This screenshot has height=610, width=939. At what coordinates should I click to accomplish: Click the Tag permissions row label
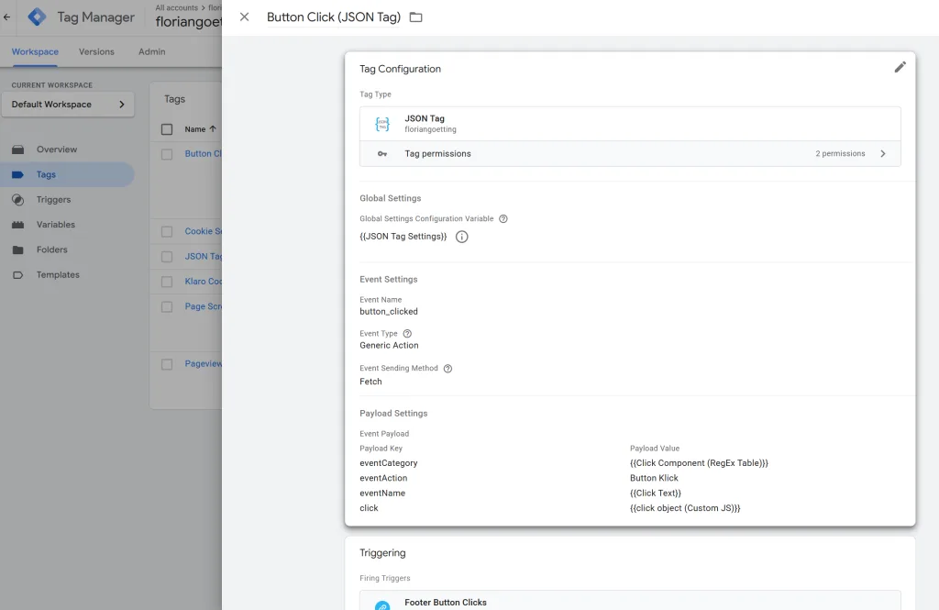click(437, 154)
